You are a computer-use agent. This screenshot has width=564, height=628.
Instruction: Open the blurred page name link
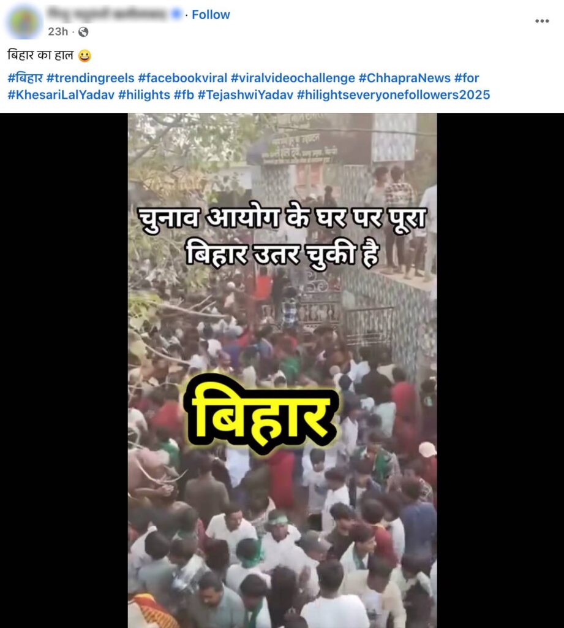coord(108,14)
